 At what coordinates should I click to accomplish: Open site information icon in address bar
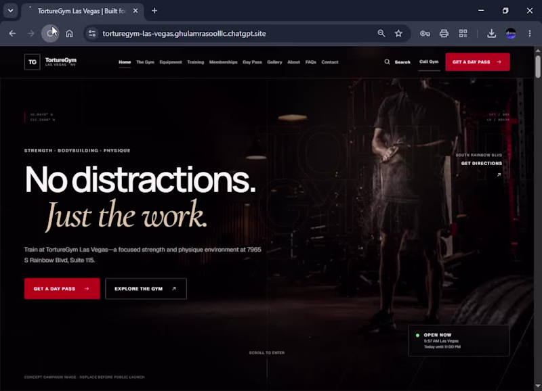(92, 33)
